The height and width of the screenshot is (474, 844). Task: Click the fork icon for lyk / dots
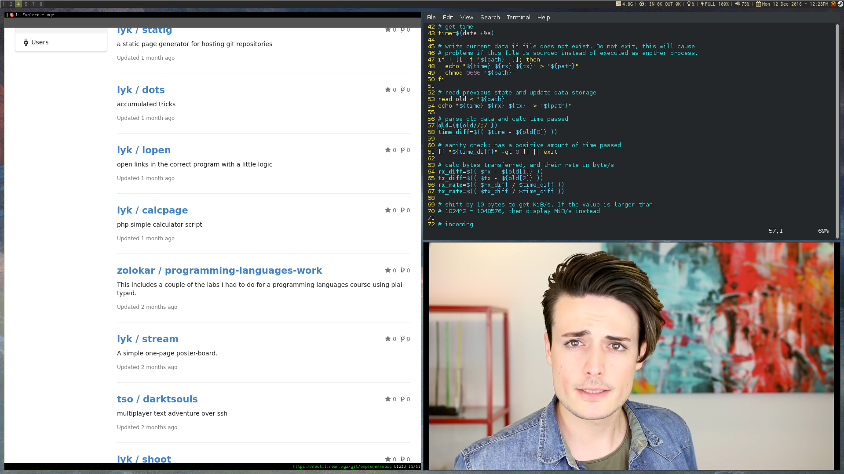click(402, 90)
